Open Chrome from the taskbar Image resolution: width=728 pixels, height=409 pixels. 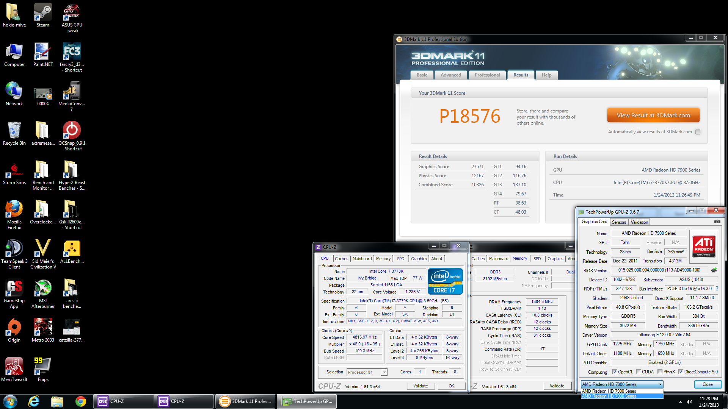80,401
